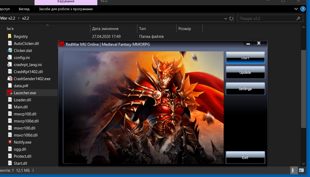310x177 pixels.
Task: Click the AutoClicker.dll file icon
Action: pyautogui.click(x=10, y=43)
